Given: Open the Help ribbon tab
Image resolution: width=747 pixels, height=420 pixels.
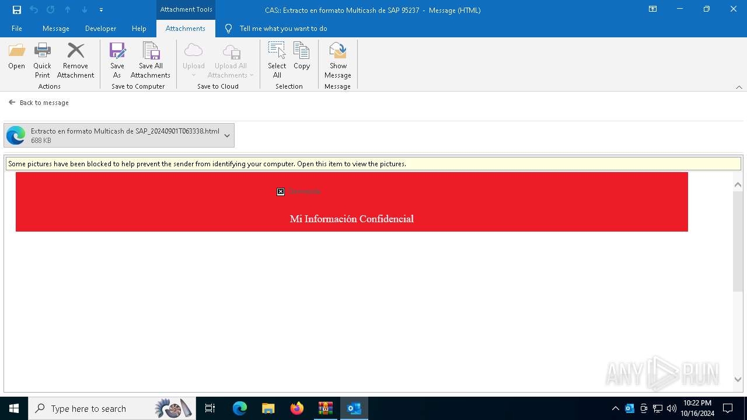Looking at the screenshot, I should click(x=139, y=29).
